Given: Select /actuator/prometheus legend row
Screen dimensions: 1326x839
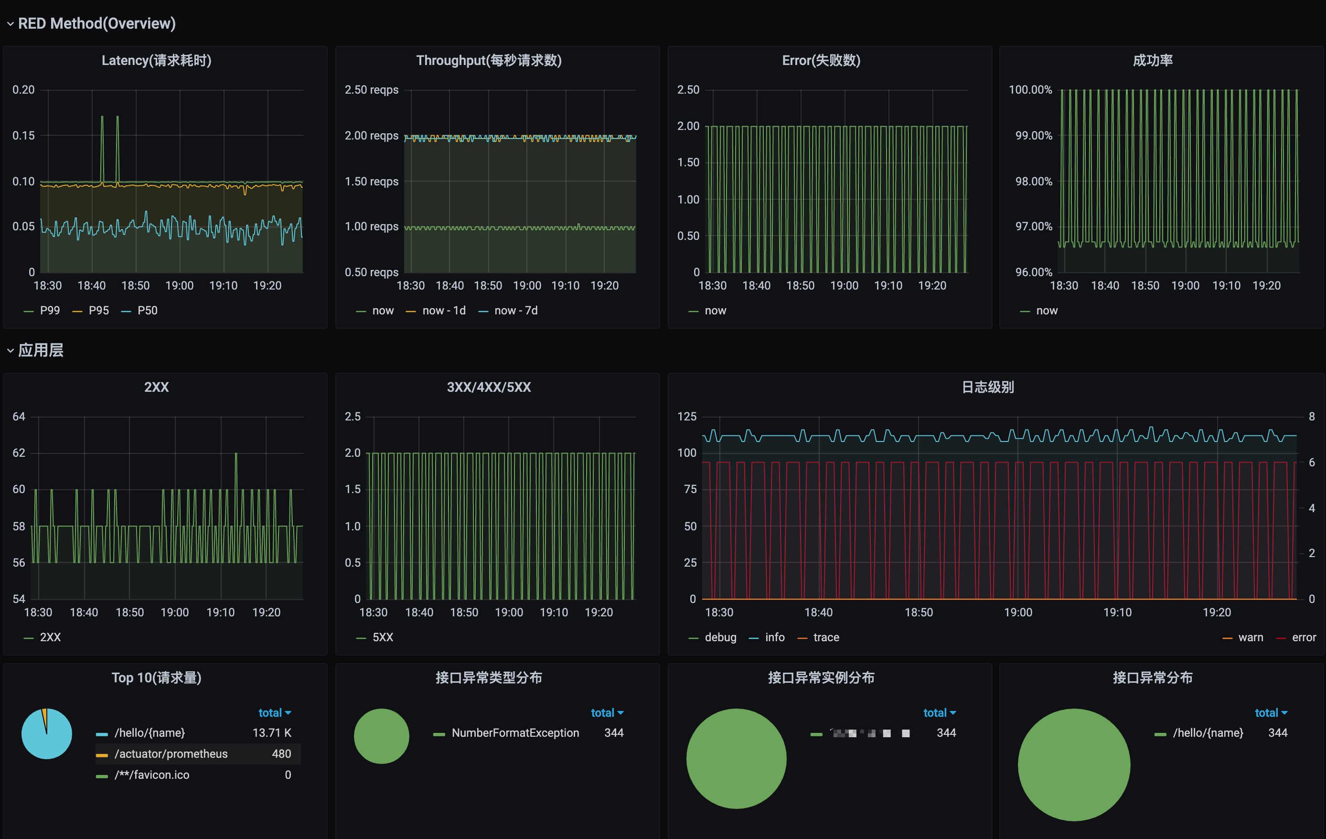Looking at the screenshot, I should coord(198,754).
